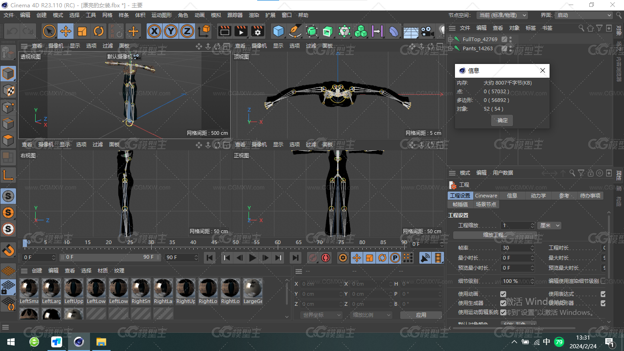The height and width of the screenshot is (351, 624).
Task: Click the purple Bend deformer icon
Action: pyautogui.click(x=394, y=31)
